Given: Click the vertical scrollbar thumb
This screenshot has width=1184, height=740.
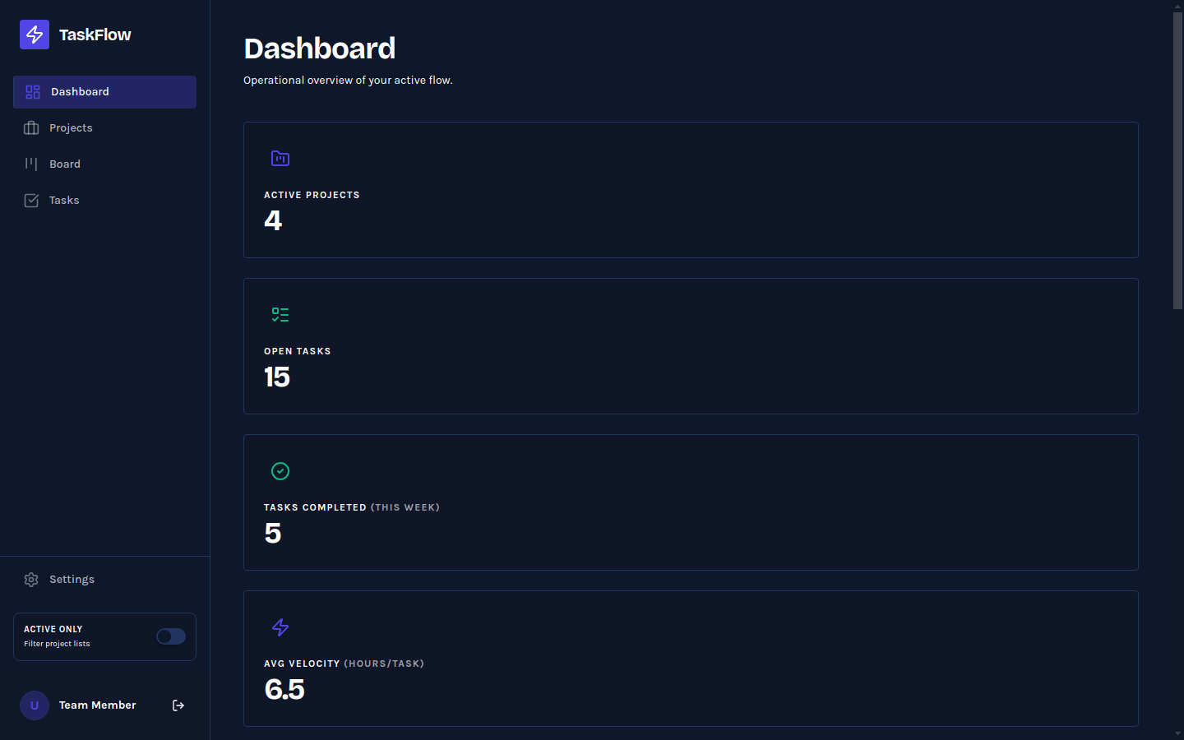Looking at the screenshot, I should coord(1177,160).
